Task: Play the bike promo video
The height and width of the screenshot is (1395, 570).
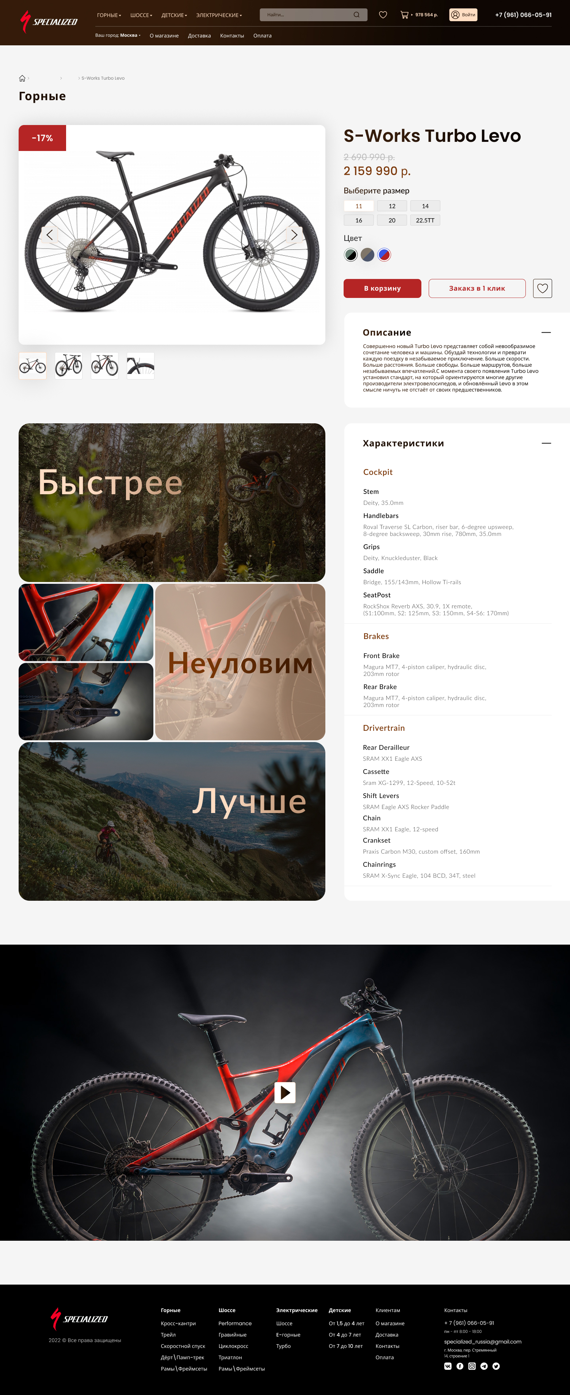Action: [x=285, y=1092]
